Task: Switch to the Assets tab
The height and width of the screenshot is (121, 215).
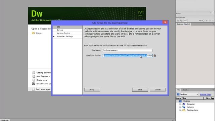Action: [x=185, y=90]
